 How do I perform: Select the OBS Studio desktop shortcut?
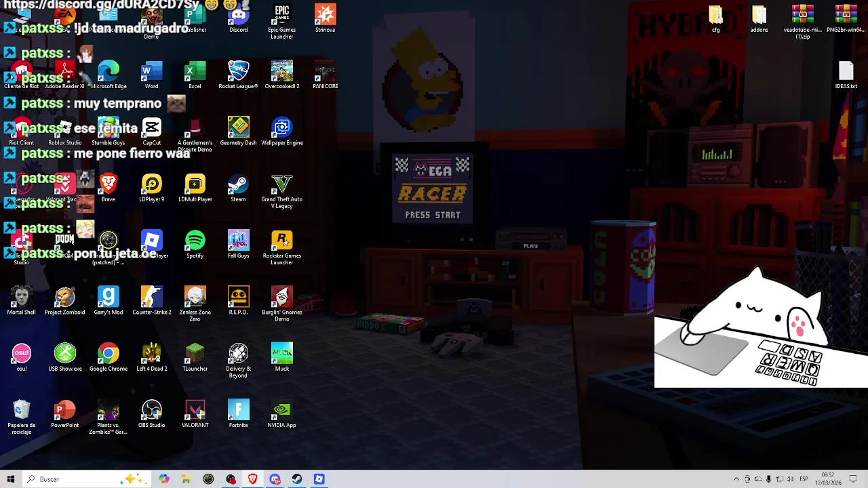151,414
